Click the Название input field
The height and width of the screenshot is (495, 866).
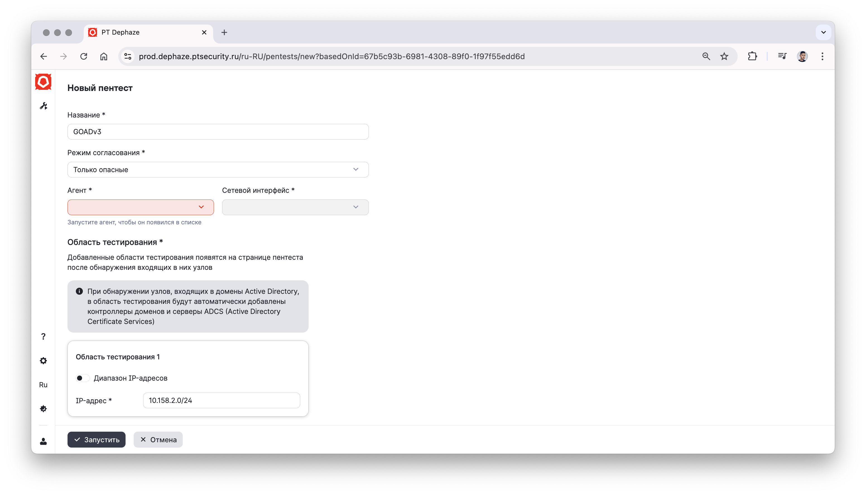pyautogui.click(x=218, y=132)
